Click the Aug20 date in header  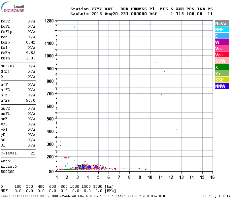pyautogui.click(x=111, y=14)
